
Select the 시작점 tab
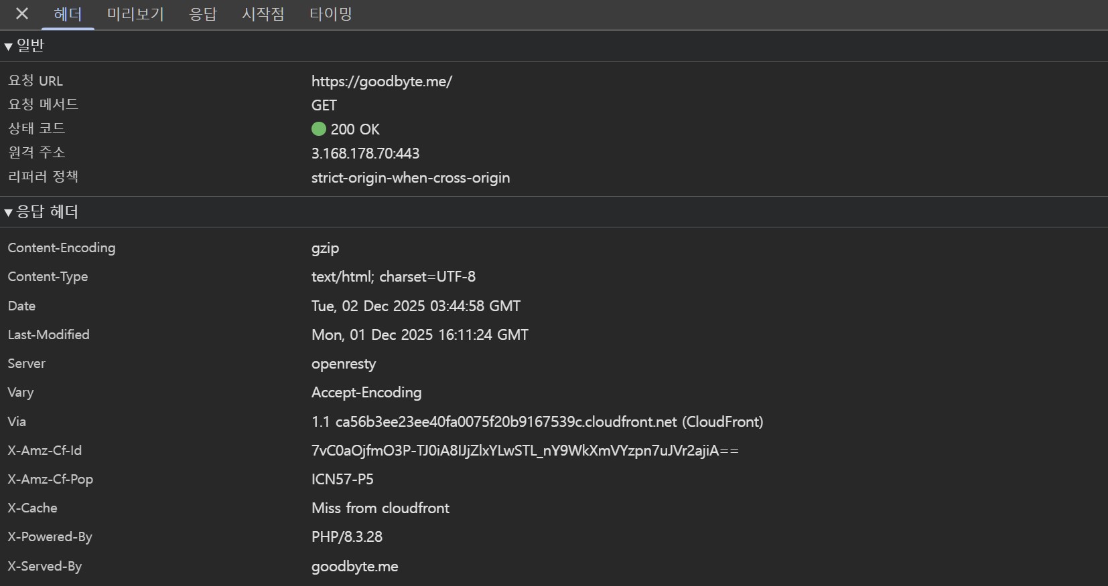coord(263,14)
